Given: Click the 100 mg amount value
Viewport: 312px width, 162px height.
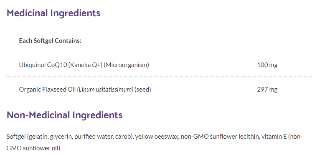Looking at the screenshot, I should point(267,65).
